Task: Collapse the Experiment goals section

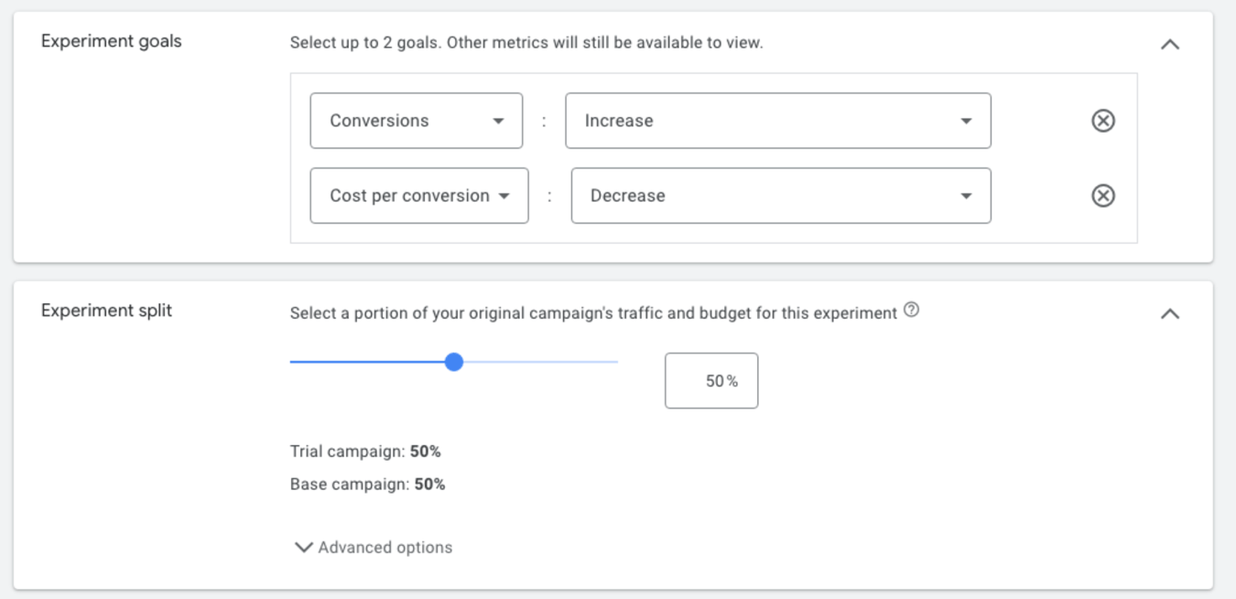Action: pos(1170,42)
